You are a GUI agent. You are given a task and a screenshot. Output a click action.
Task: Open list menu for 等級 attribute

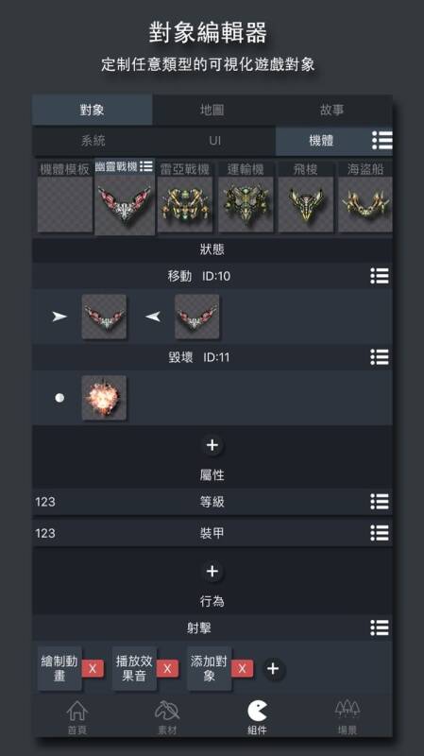pos(380,502)
